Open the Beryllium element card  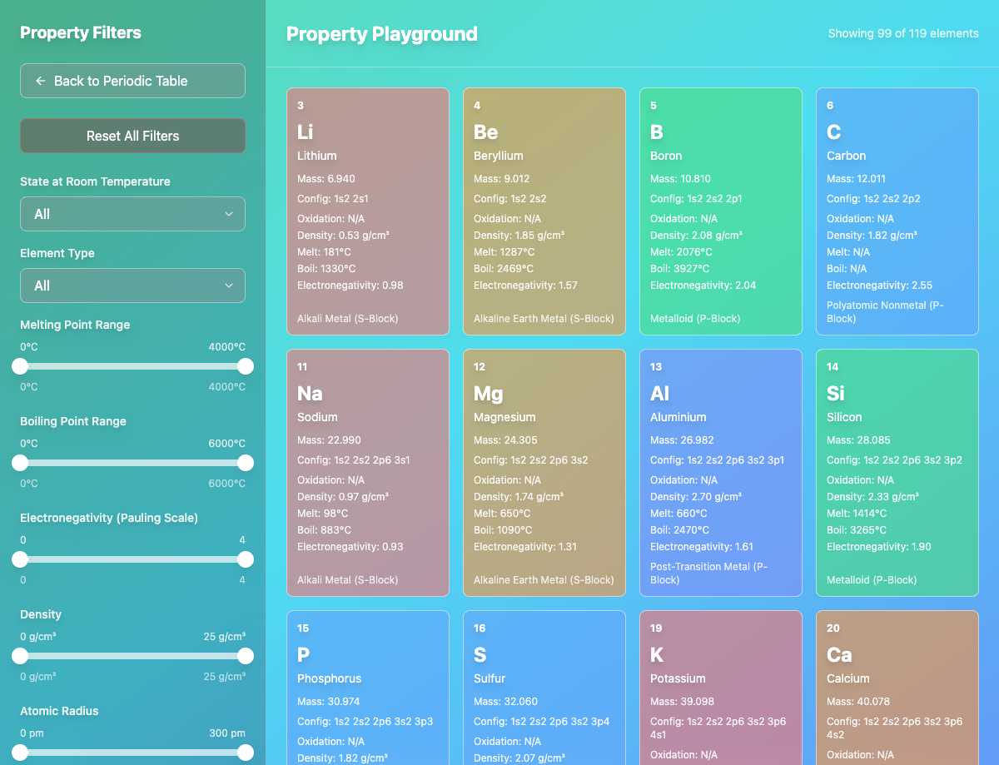544,211
